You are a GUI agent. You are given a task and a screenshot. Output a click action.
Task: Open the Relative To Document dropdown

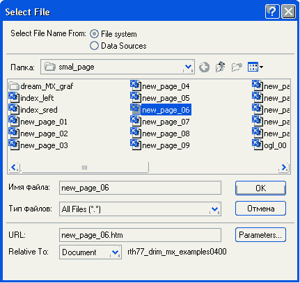pyautogui.click(x=116, y=252)
